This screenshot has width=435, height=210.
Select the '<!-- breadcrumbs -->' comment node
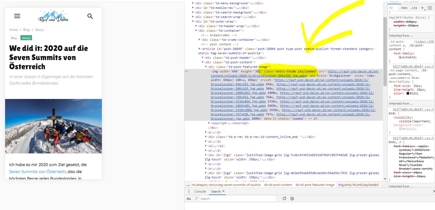pos(219,35)
